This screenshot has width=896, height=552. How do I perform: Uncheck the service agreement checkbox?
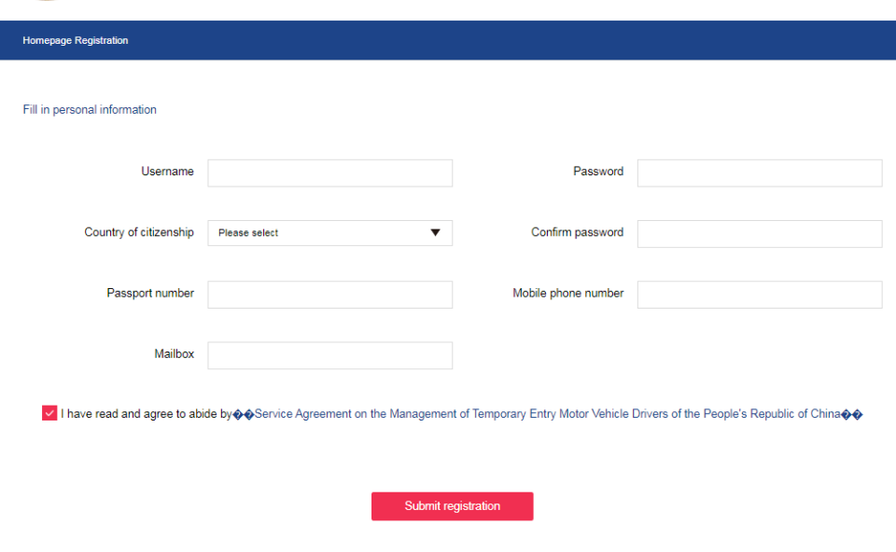49,413
